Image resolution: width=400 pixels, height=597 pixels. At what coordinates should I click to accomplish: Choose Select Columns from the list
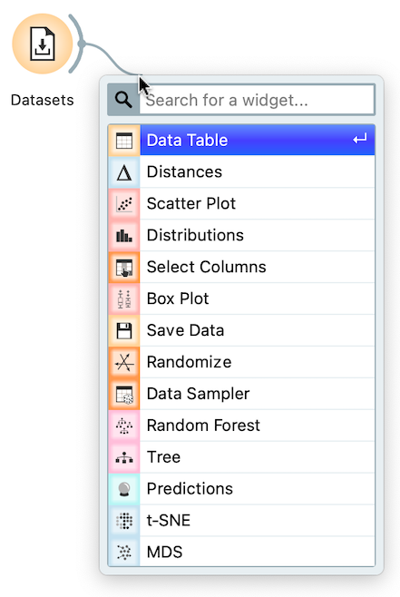pyautogui.click(x=241, y=267)
